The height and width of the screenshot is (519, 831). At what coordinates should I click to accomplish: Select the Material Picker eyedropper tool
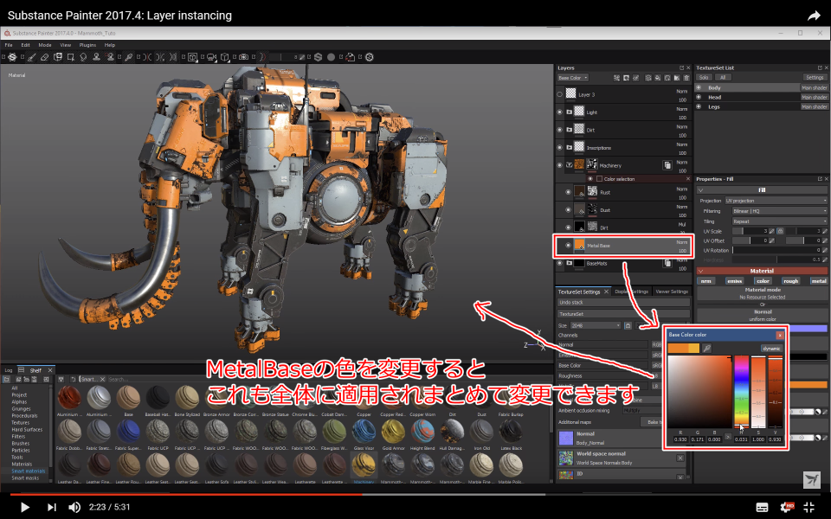coord(129,57)
